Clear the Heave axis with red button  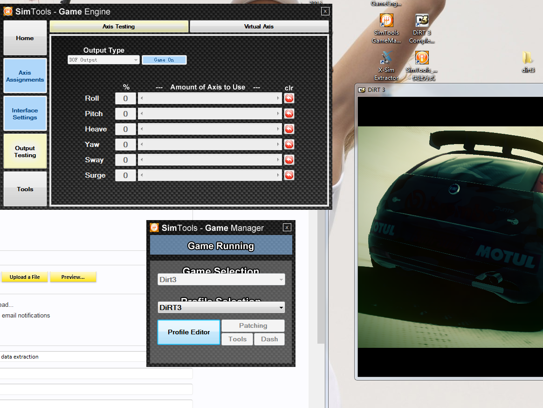[x=289, y=129]
